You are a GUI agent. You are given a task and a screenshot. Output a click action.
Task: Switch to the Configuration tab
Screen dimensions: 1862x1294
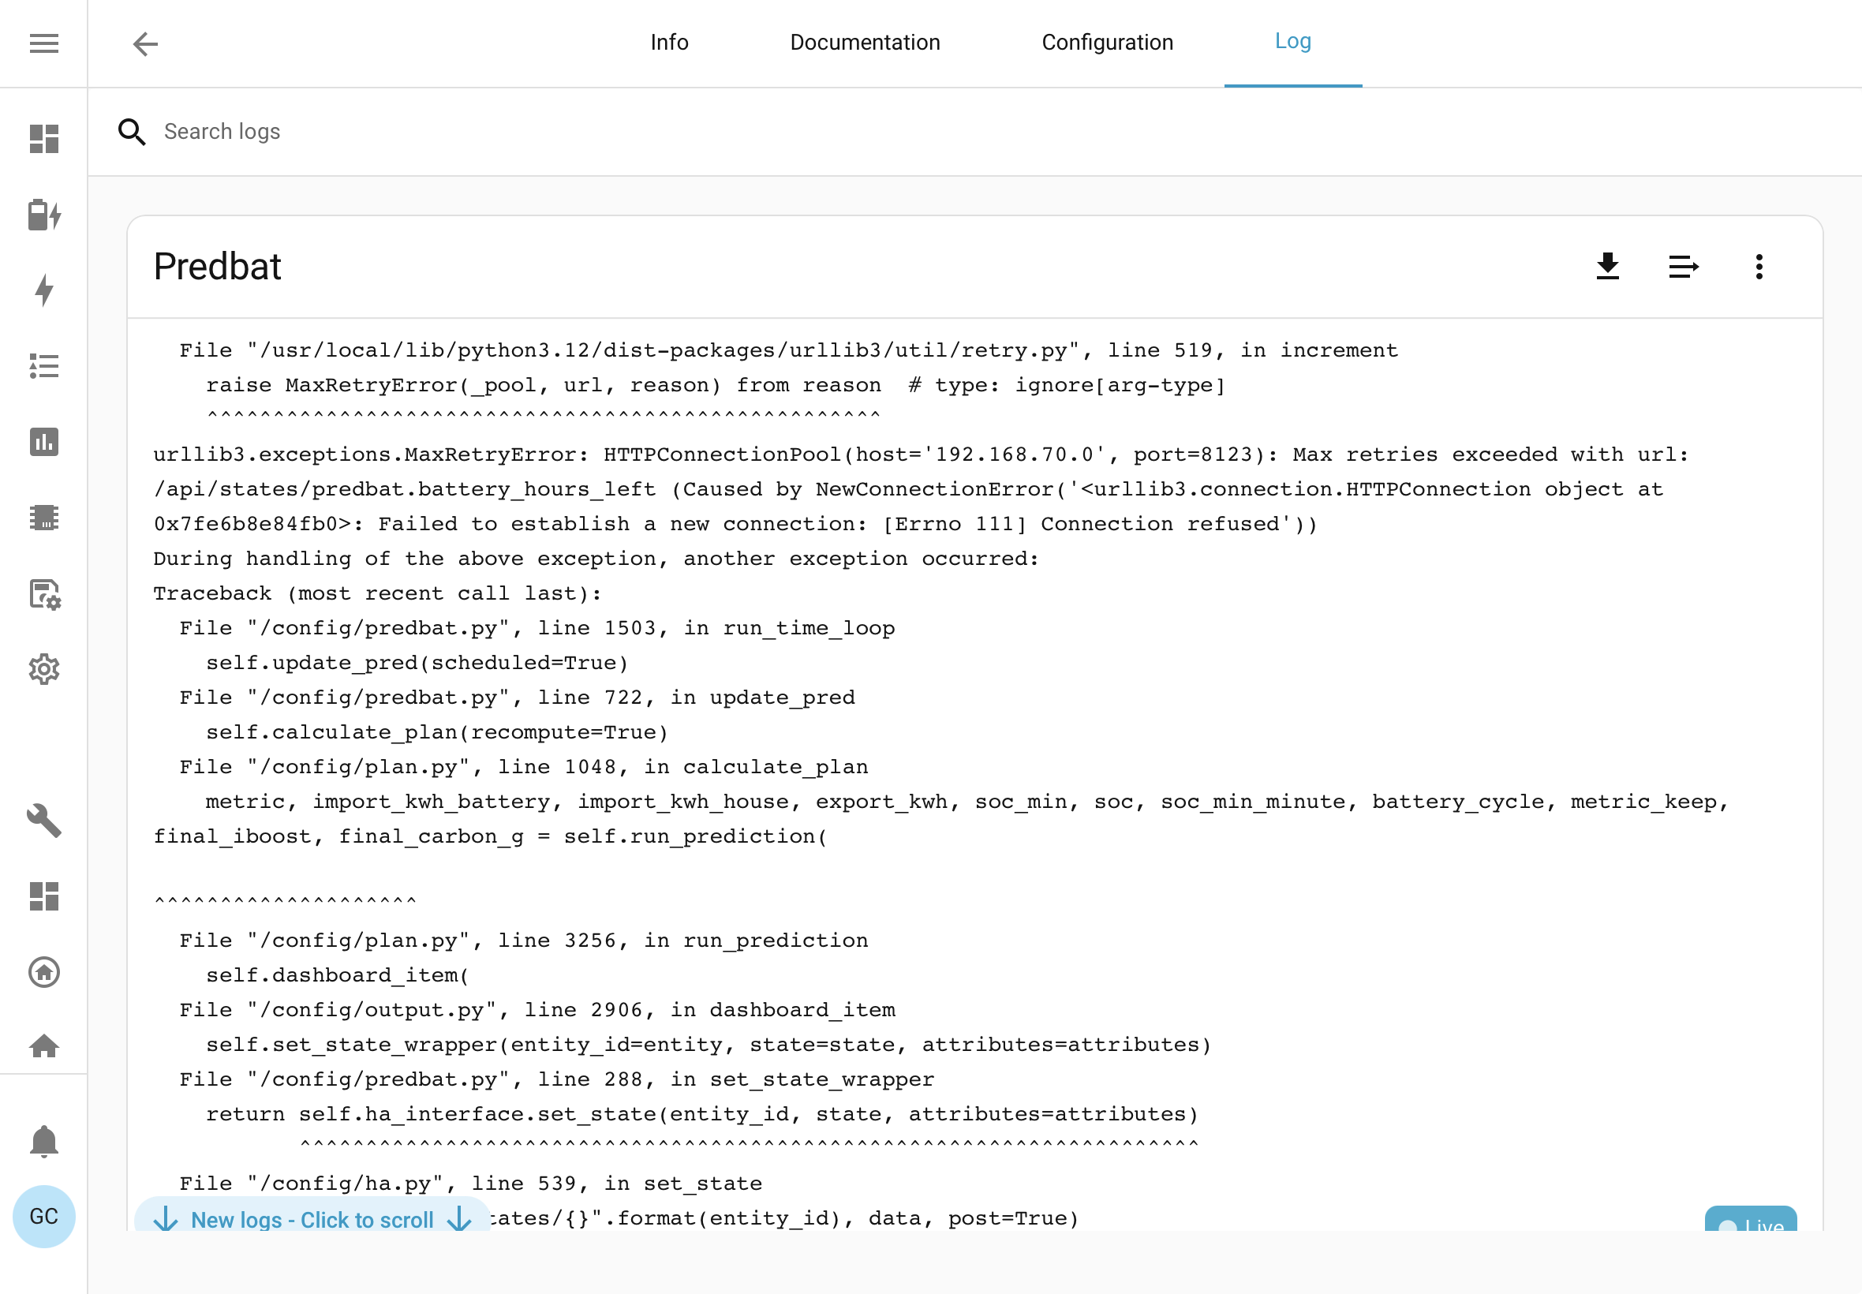(1107, 42)
